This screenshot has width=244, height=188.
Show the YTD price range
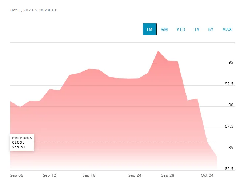pyautogui.click(x=181, y=29)
